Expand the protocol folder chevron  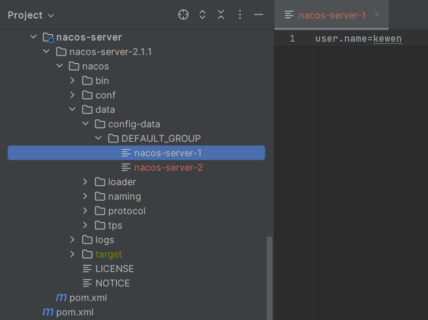tap(85, 211)
